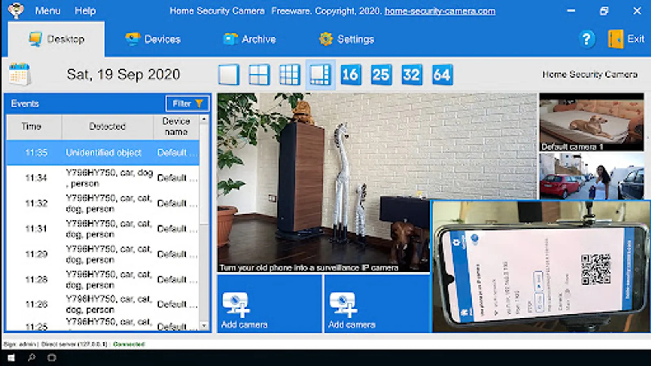Choose the 25 camera layout
Image resolution: width=651 pixels, height=366 pixels.
click(x=381, y=75)
